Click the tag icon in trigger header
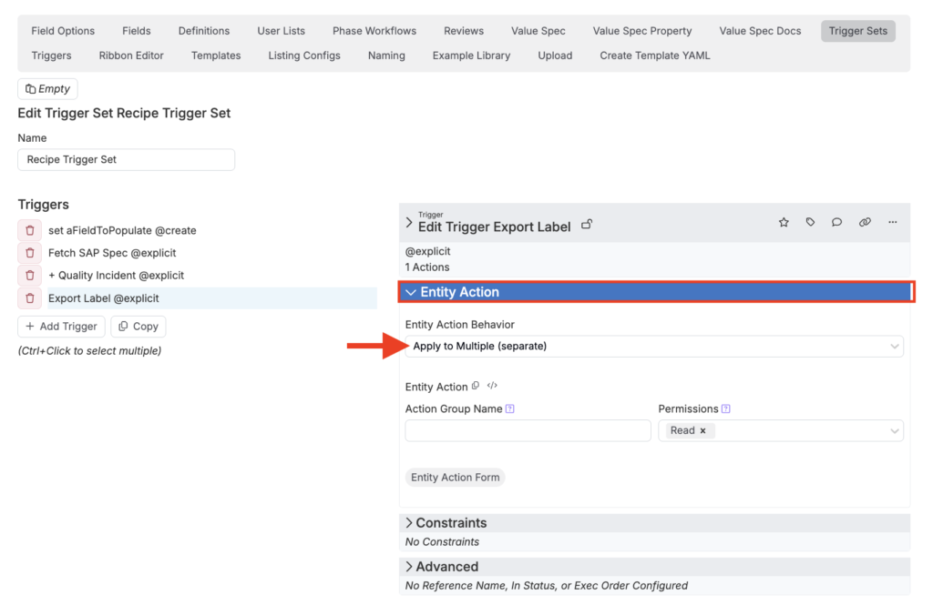 (810, 222)
